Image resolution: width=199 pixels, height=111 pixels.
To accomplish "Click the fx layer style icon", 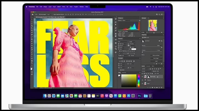I will tap(150, 87).
